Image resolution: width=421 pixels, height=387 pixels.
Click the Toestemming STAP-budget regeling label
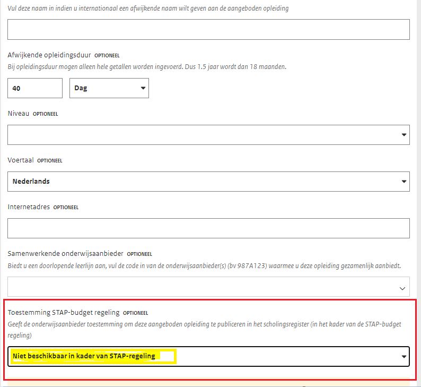point(64,312)
